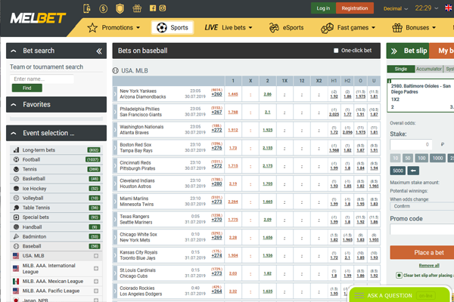Select the UK flag language icon
The height and width of the screenshot is (302, 454).
pyautogui.click(x=449, y=8)
